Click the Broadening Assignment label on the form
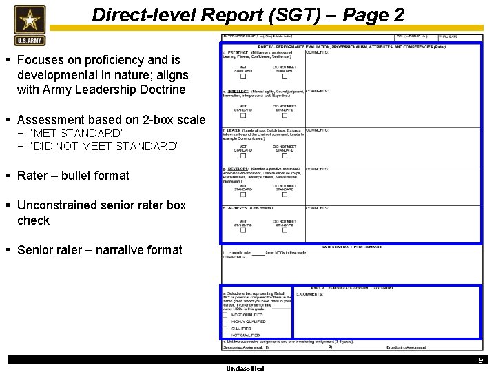This screenshot has width=496, height=372. [406, 347]
